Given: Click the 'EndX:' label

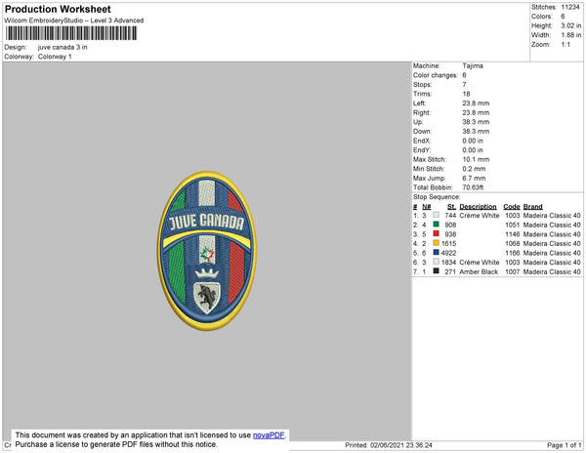Looking at the screenshot, I should pos(422,141).
